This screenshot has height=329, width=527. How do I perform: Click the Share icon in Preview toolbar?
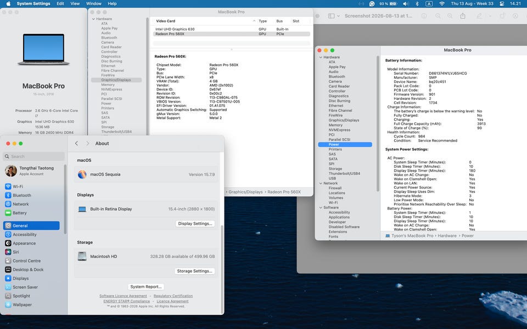coord(463,16)
